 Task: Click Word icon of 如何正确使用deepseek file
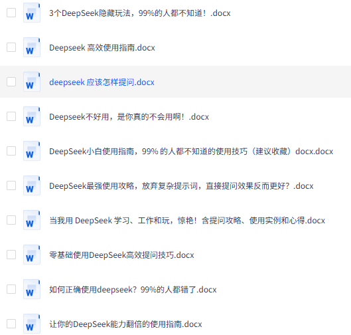click(32, 289)
